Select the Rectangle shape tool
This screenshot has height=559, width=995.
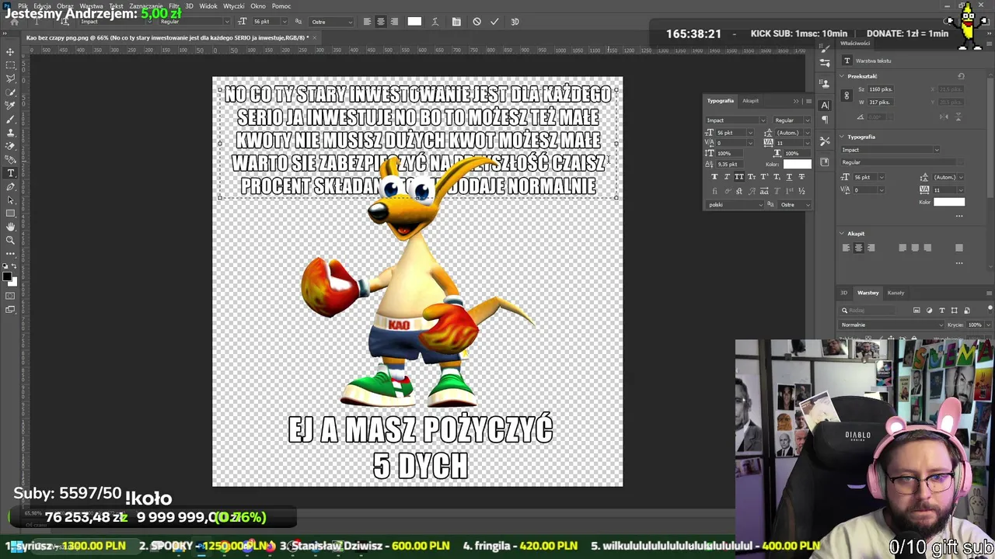pos(10,213)
